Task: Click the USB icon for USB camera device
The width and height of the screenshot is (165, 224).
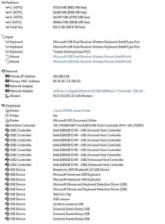Action: pyautogui.click(x=7, y=199)
